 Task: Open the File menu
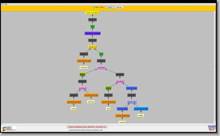point(2,4)
